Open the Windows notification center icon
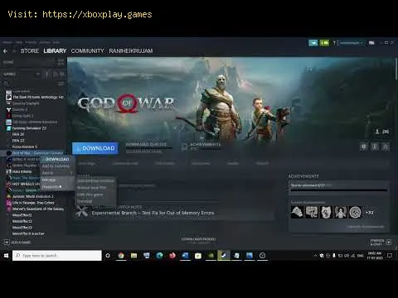 390,256
